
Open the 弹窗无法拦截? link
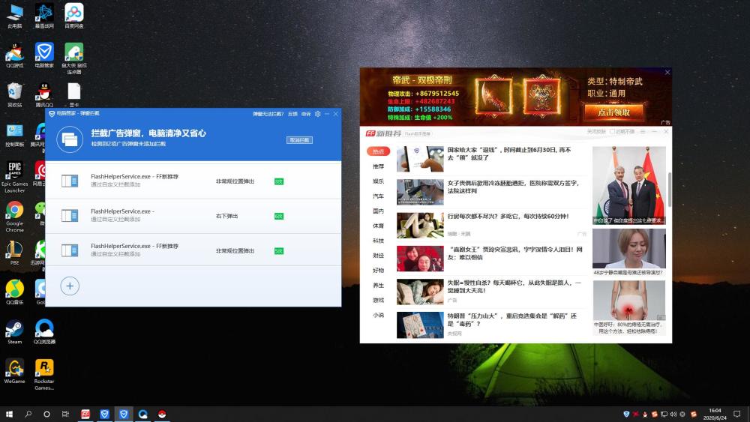[x=268, y=114]
